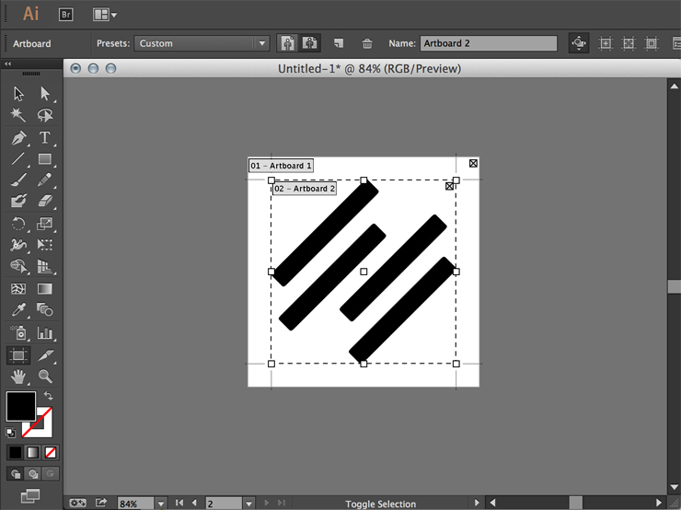Select the Selection tool (black arrow)

point(18,94)
